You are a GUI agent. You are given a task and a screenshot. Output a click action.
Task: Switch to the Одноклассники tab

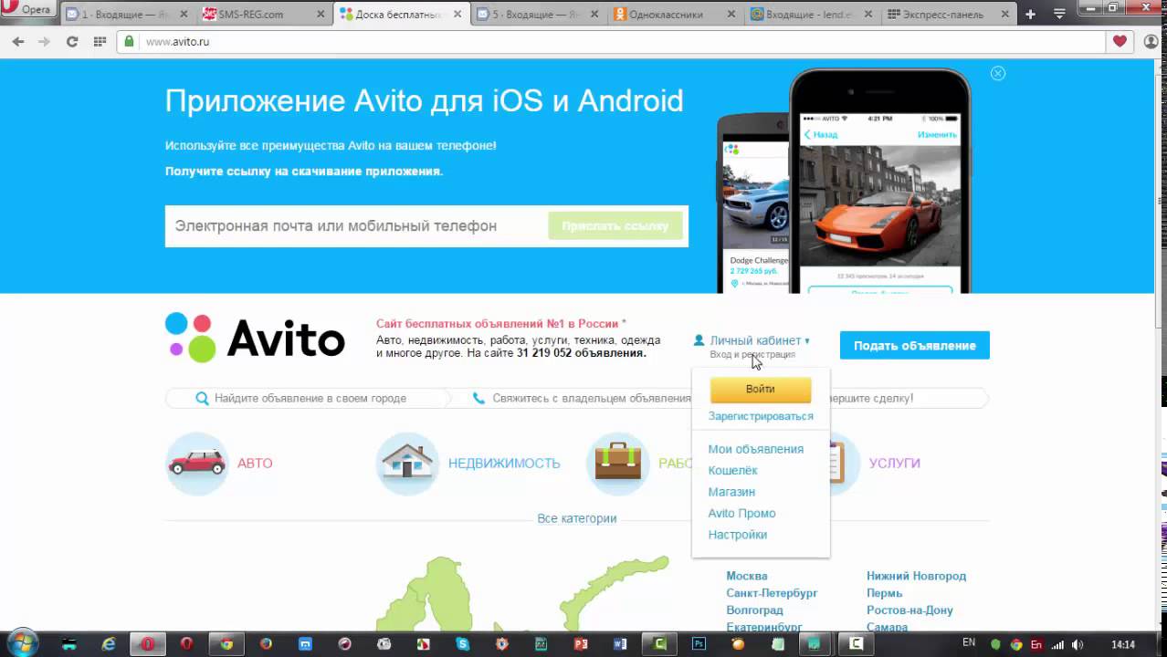tap(676, 14)
